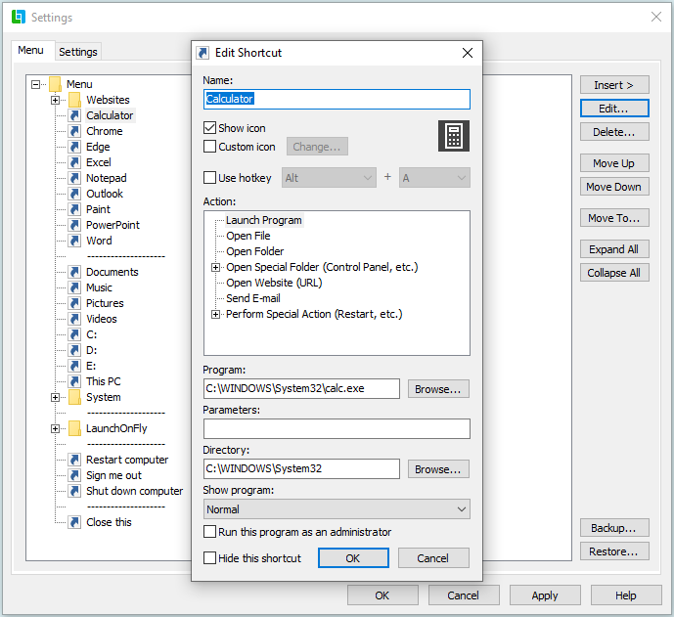
Task: Choose the Send E-mail action
Action: point(253,298)
